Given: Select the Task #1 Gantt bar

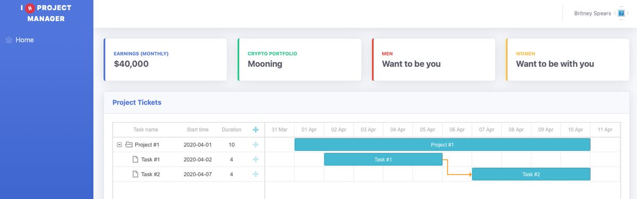Looking at the screenshot, I should click(383, 159).
